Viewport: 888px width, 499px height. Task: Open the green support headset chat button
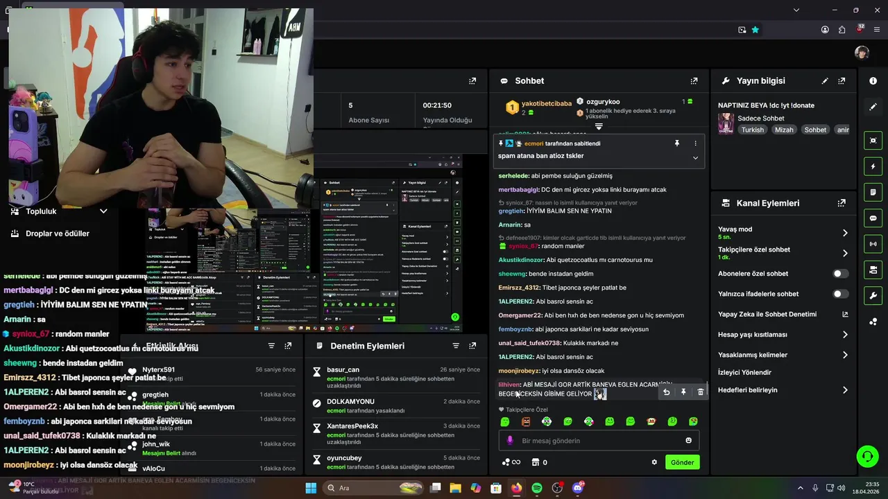tap(867, 456)
